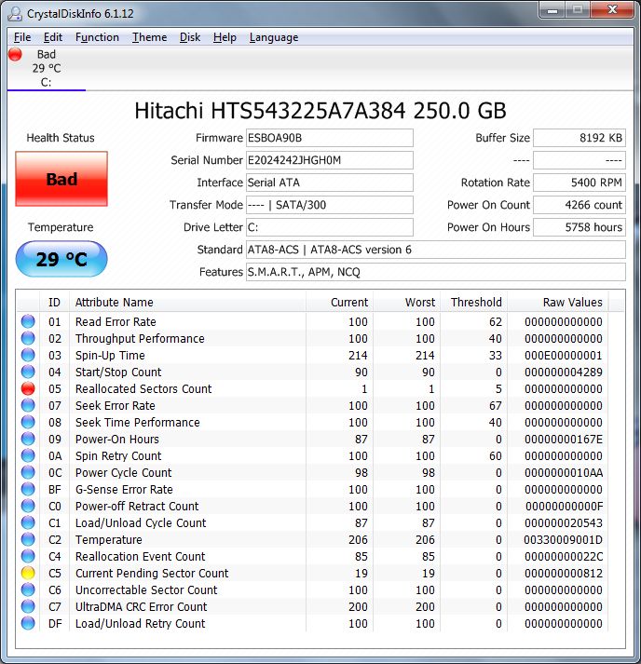Click the Attribute Name column header
The height and width of the screenshot is (664, 641).
187,303
